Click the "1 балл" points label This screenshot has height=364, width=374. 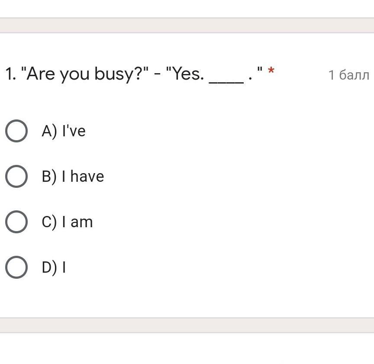tap(348, 75)
